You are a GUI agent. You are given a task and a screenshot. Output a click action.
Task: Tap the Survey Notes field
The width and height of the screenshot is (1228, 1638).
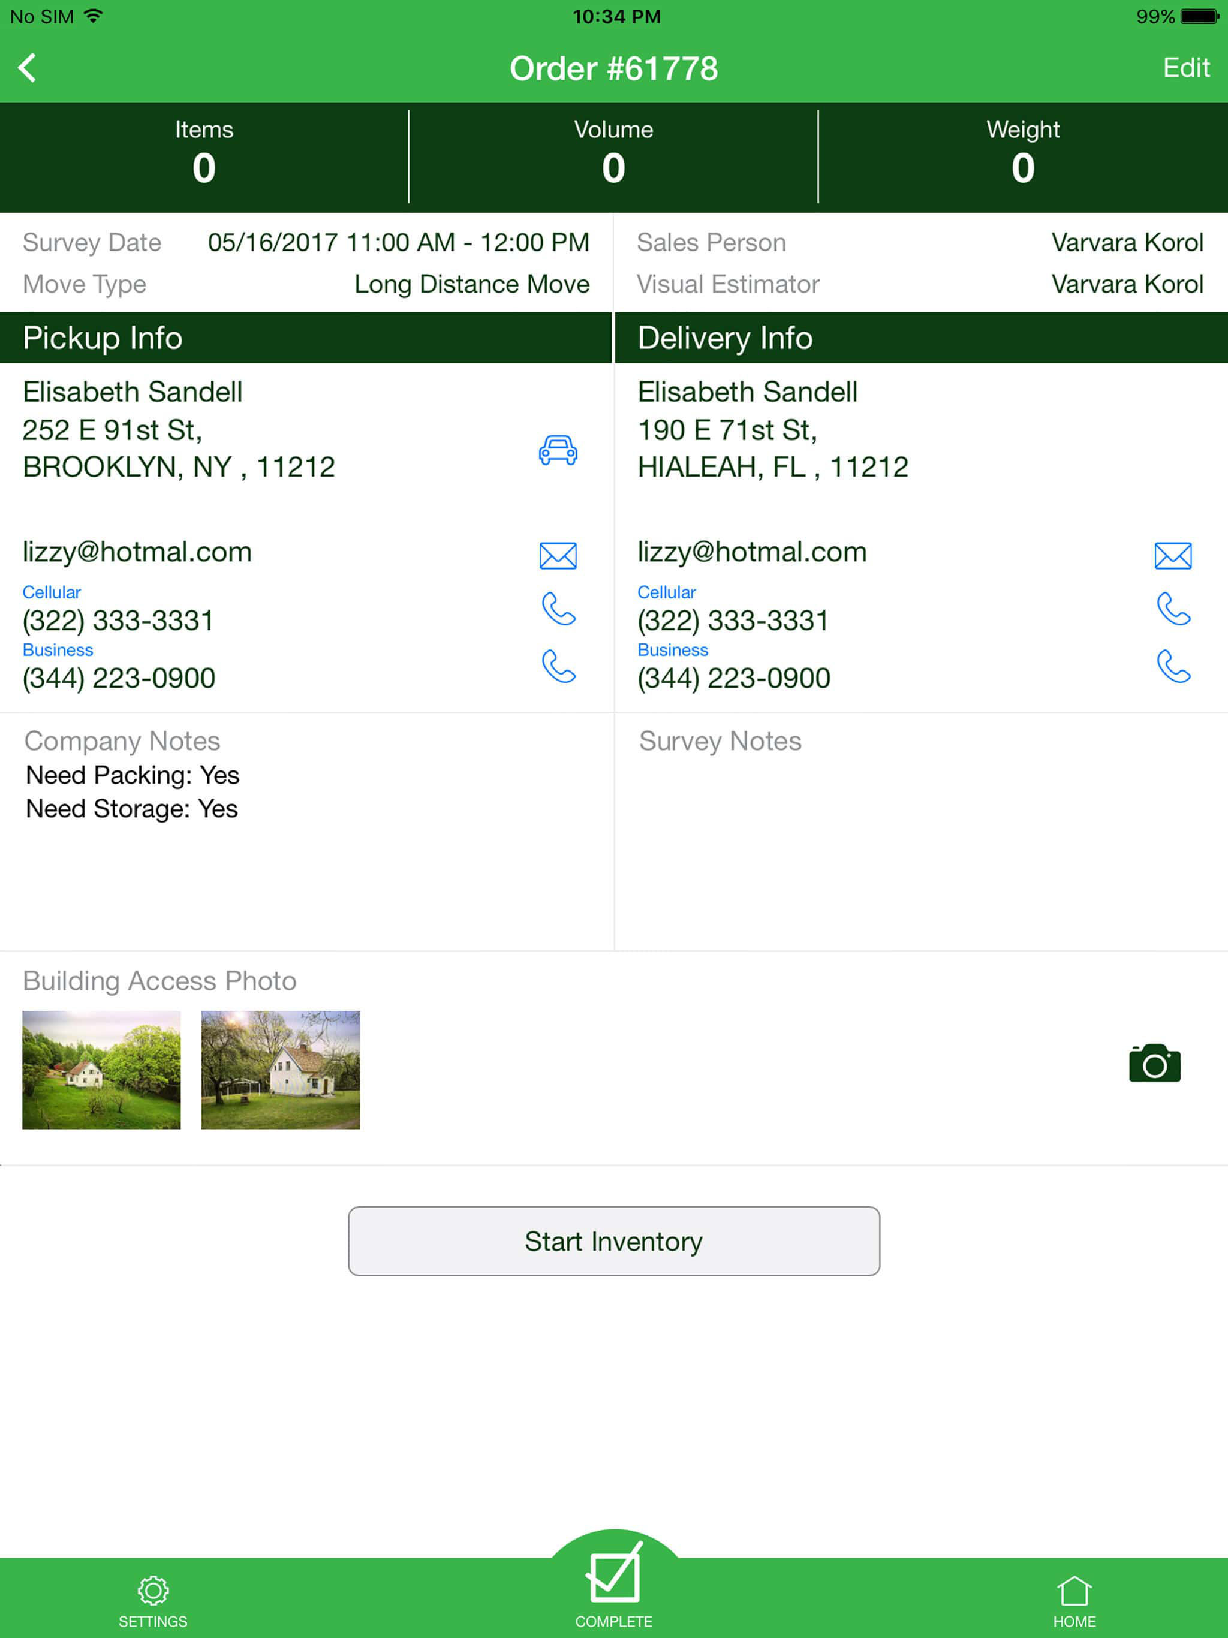tap(922, 832)
